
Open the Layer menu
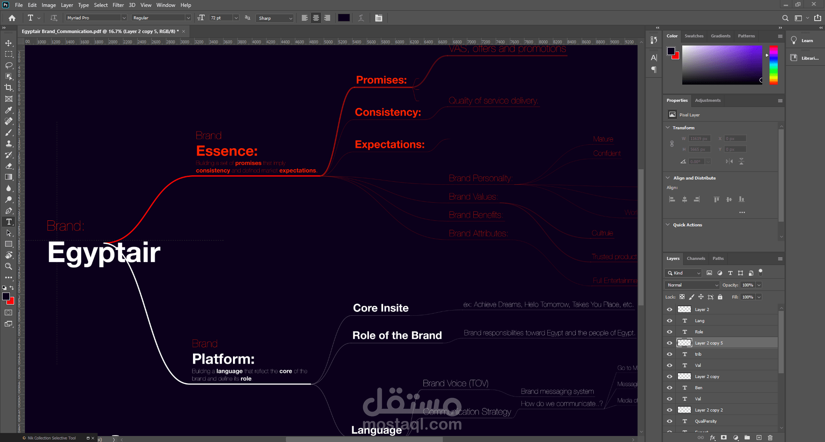pos(67,5)
